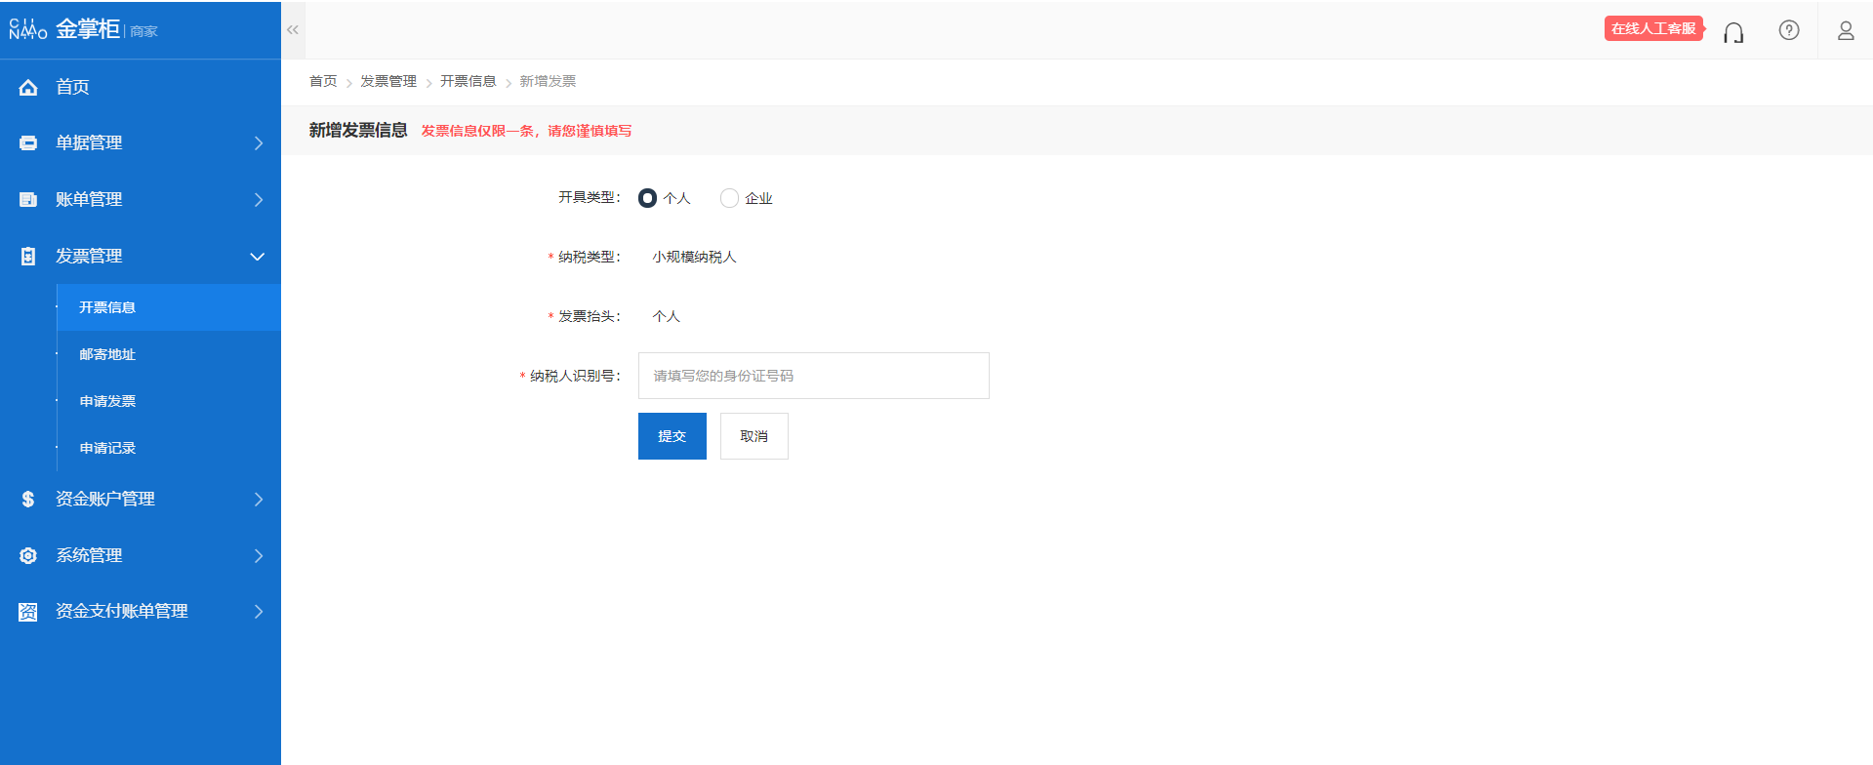The image size is (1873, 765).
Task: Expand the 系统管理 chevron
Action: click(x=259, y=556)
